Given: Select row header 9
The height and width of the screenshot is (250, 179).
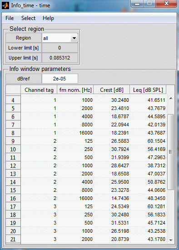Looking at the screenshot, I should point(13,141).
